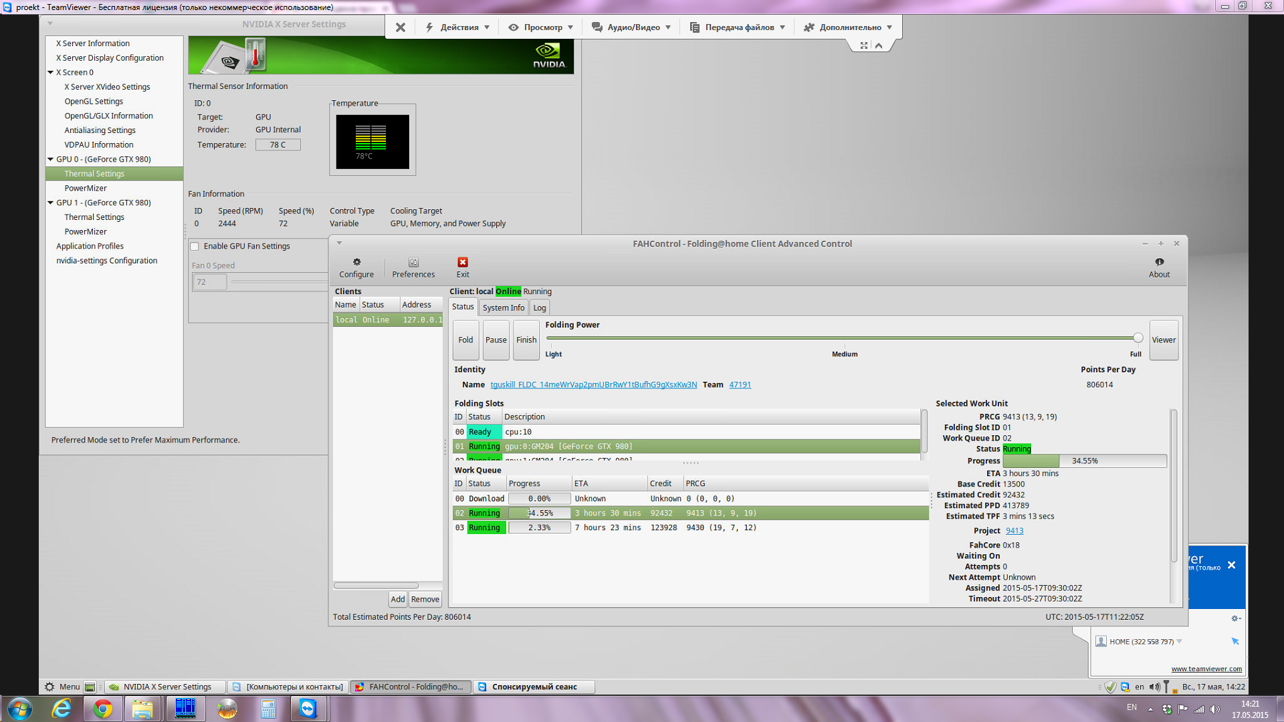Enable GPU Fan Settings checkbox
The image size is (1284, 722).
(195, 246)
